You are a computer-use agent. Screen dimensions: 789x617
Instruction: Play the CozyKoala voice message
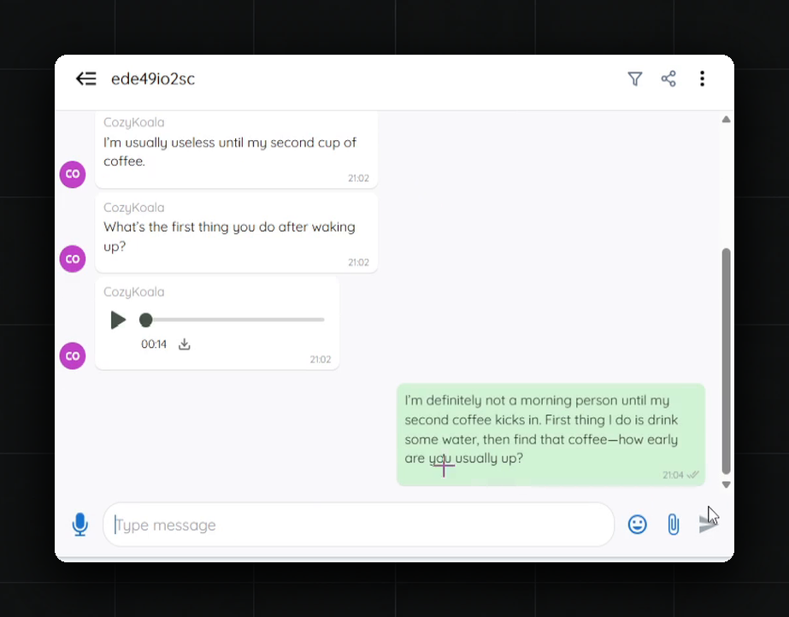pyautogui.click(x=118, y=320)
